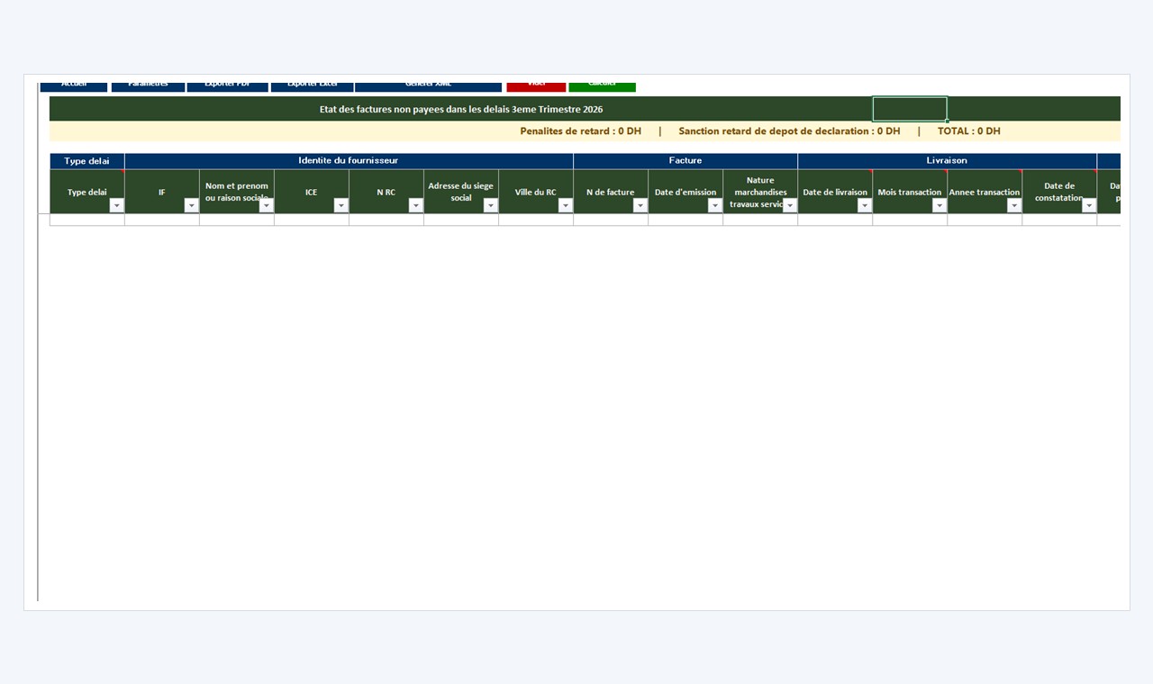Select the top 'Type delai' blue header

point(87,161)
